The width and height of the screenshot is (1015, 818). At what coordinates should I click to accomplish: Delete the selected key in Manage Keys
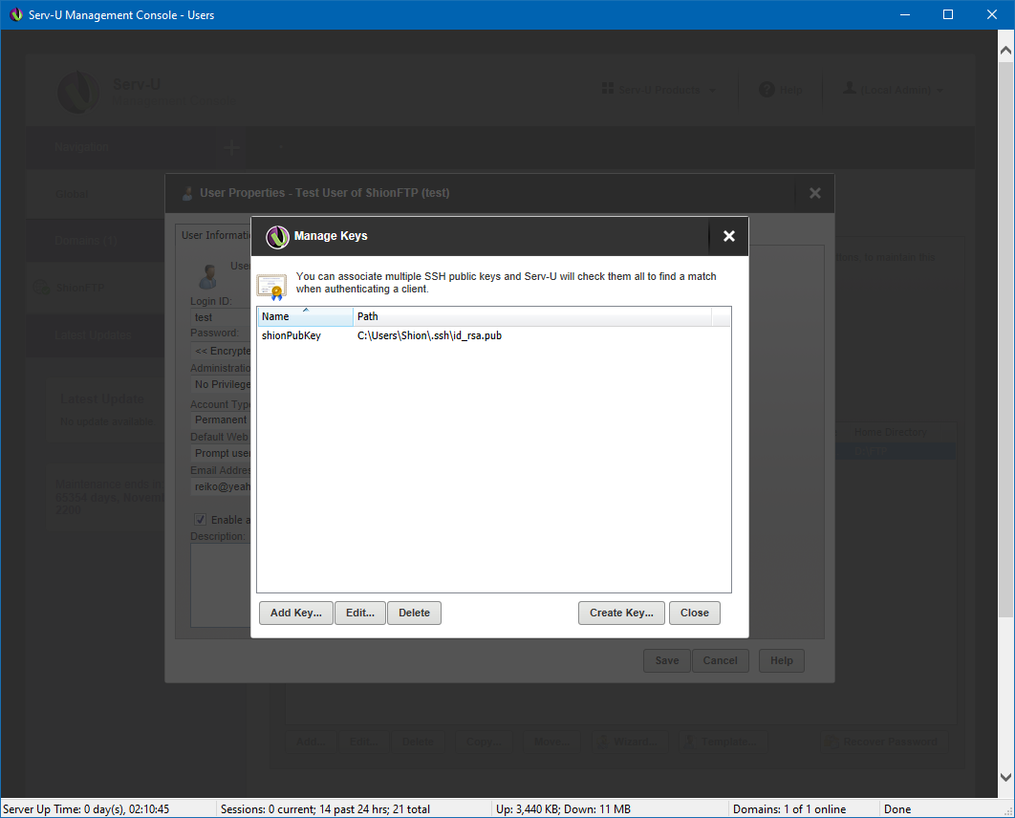point(414,613)
